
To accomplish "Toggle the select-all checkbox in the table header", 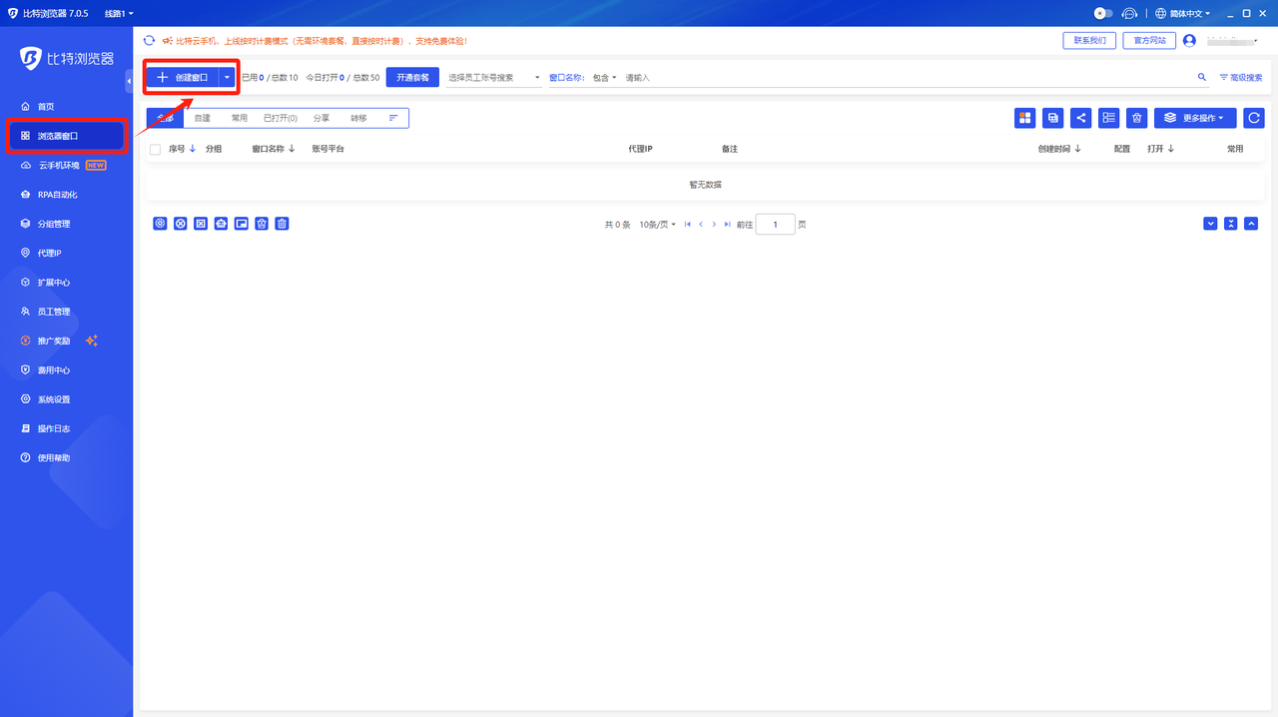I will click(x=155, y=148).
